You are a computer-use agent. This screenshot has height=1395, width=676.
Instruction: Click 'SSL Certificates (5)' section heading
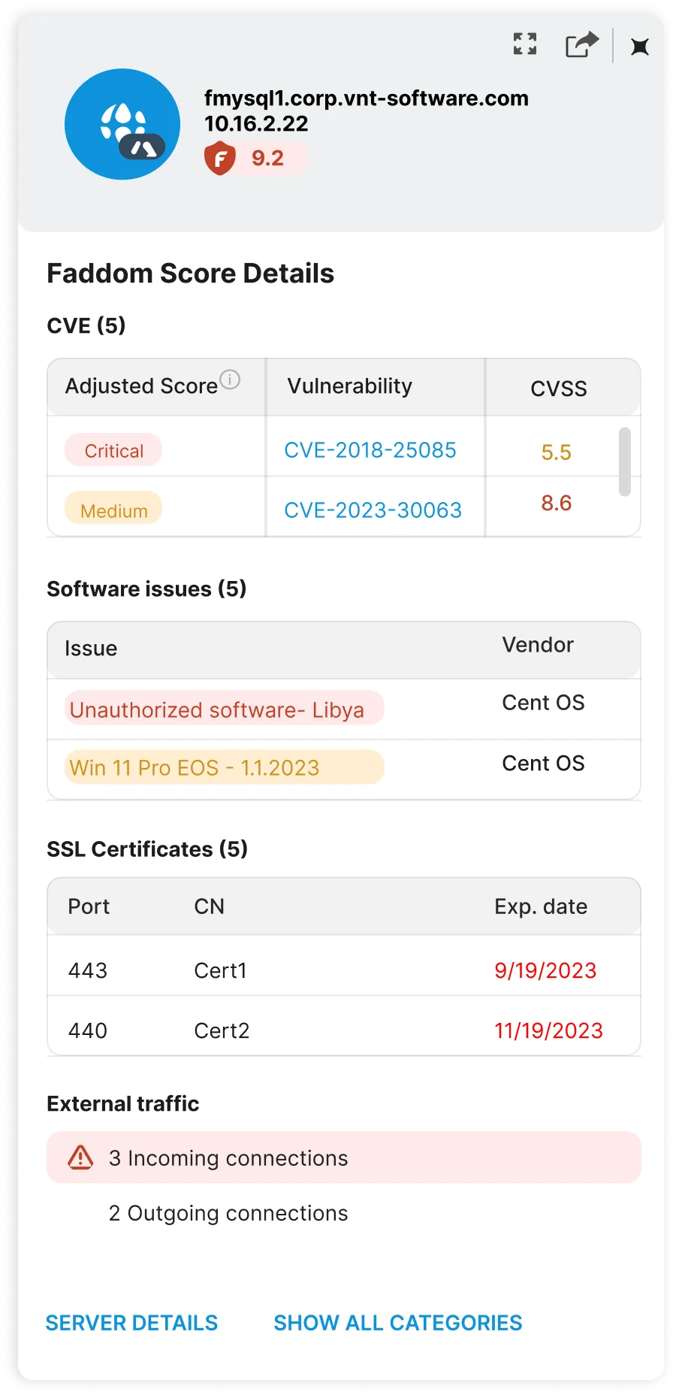pyautogui.click(x=147, y=849)
